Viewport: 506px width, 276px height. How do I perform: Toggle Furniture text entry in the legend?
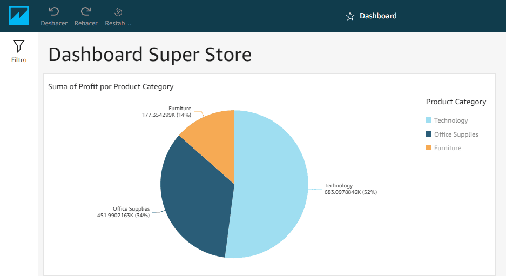[x=448, y=148]
